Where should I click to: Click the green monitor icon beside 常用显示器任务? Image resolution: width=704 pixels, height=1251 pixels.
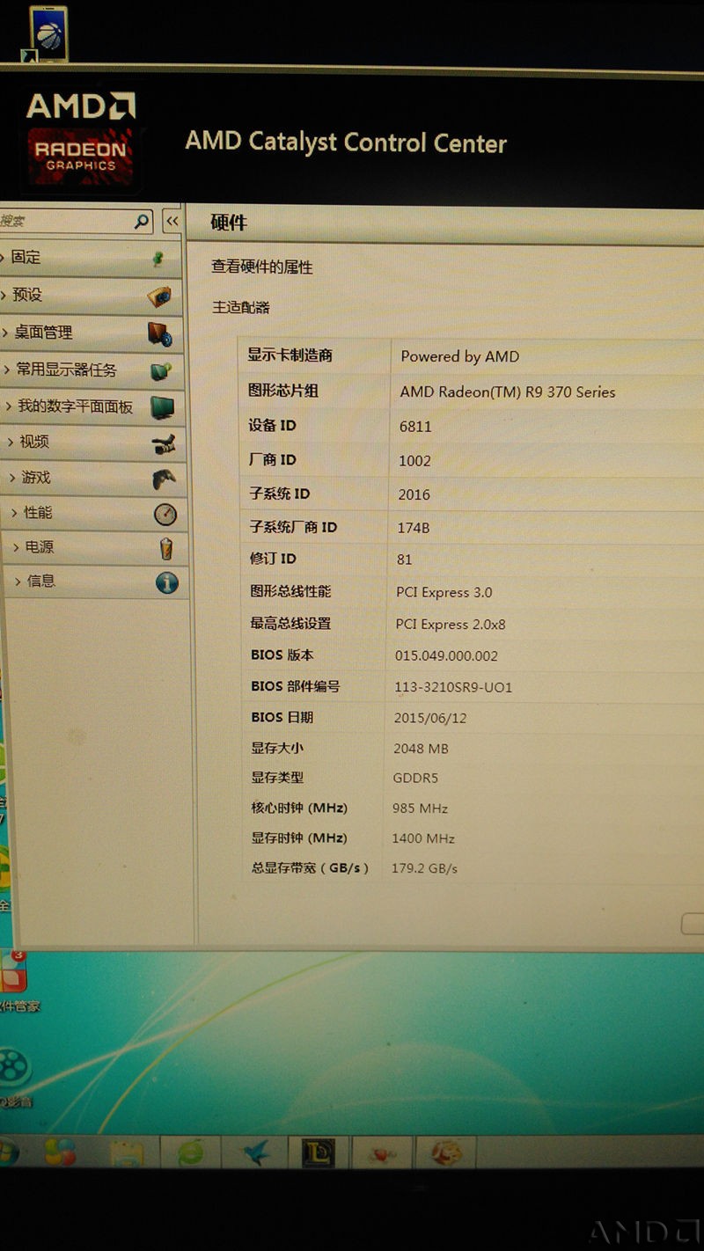coord(161,370)
